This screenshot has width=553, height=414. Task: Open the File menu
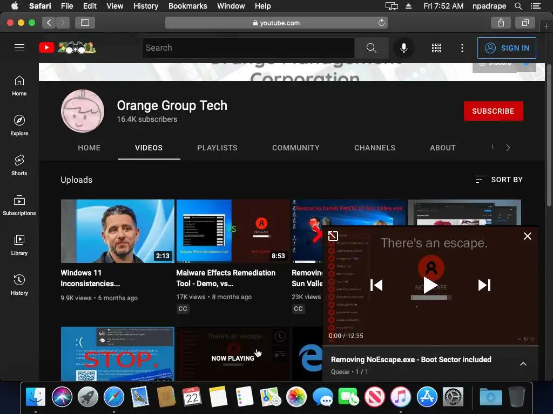(x=66, y=6)
